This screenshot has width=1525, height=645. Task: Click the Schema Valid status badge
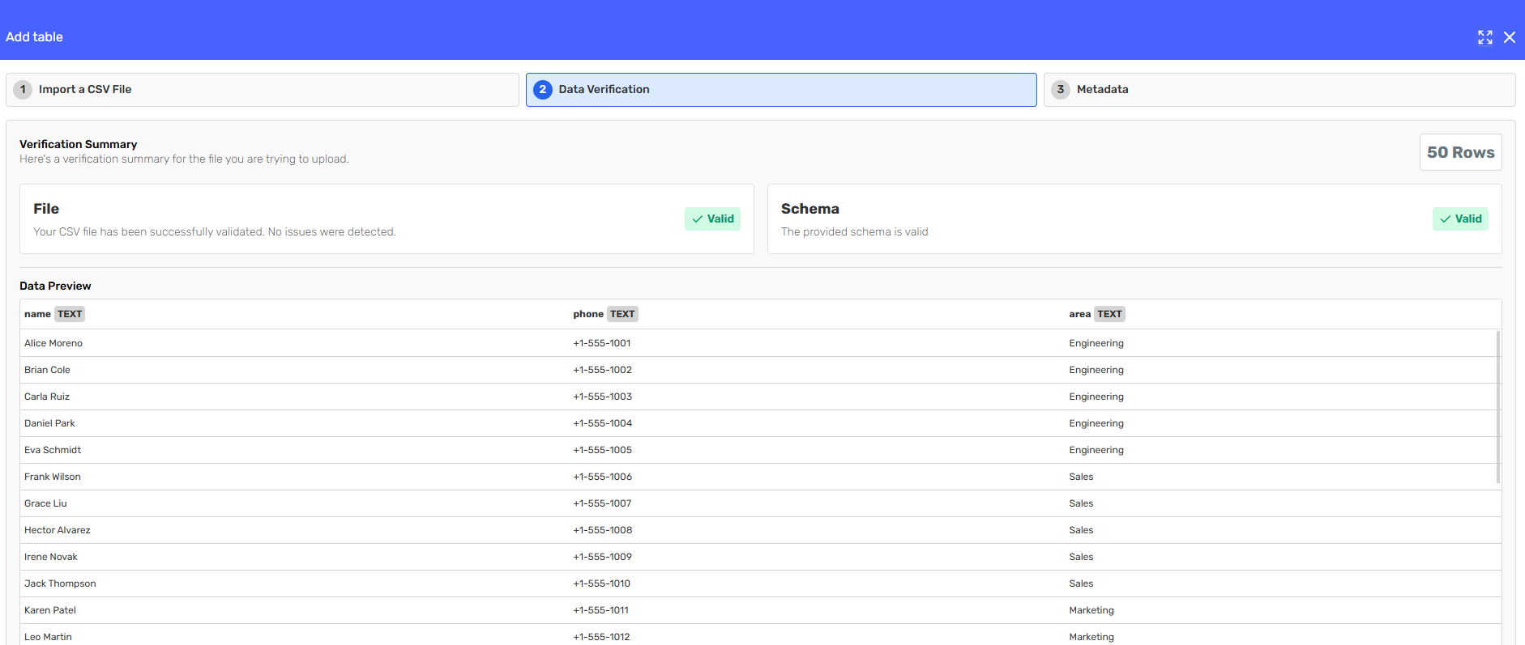click(1459, 219)
